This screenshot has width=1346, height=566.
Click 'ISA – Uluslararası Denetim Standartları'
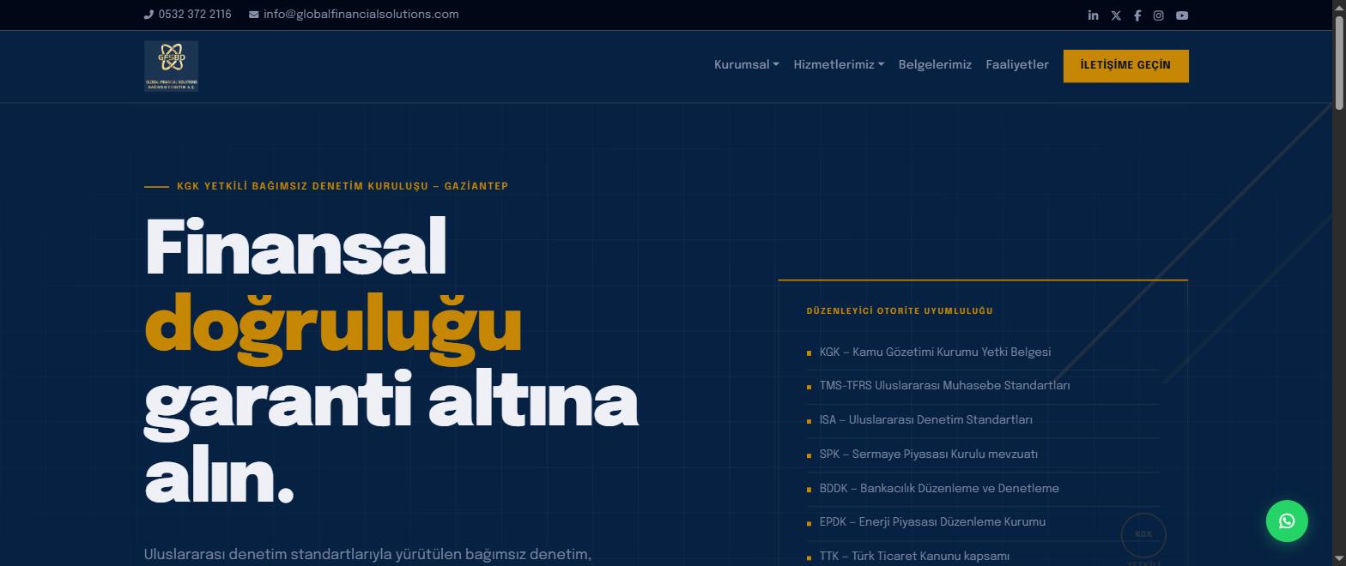pyautogui.click(x=925, y=420)
